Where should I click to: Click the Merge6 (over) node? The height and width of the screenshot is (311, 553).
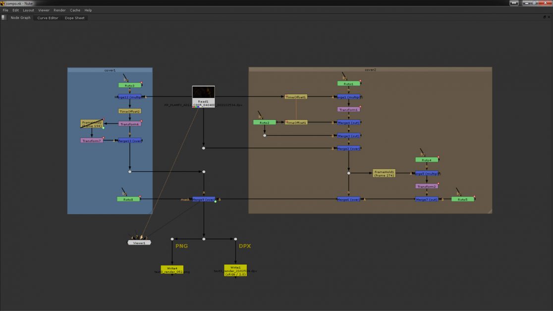(348, 199)
